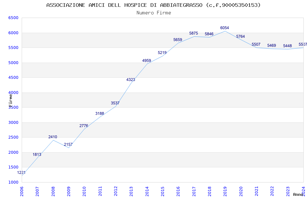The width and height of the screenshot is (307, 198).
Task: Select the 6054 peak data label
Action: pos(225,28)
